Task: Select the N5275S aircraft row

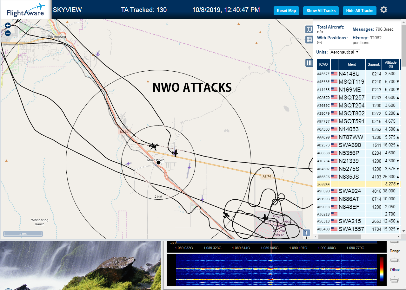Action: (x=359, y=169)
